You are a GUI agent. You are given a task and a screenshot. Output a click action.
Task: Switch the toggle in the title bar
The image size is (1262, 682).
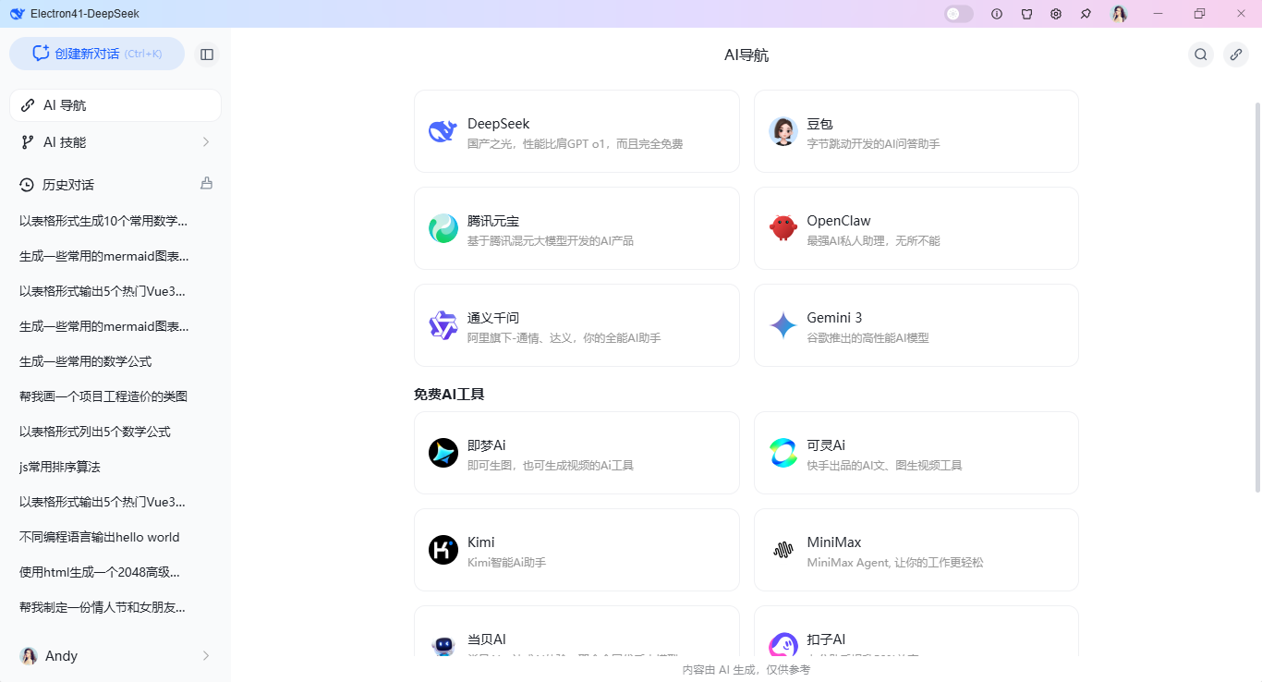point(958,14)
